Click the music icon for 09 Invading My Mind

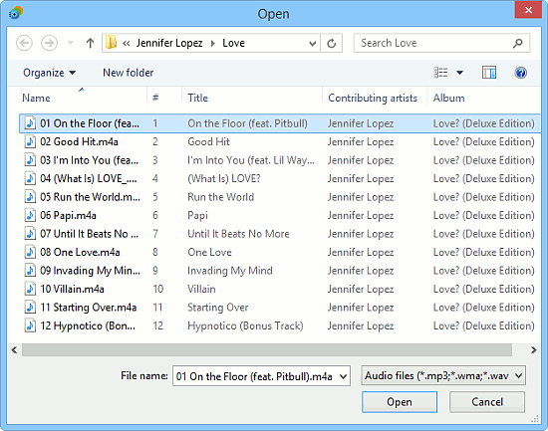tap(30, 271)
